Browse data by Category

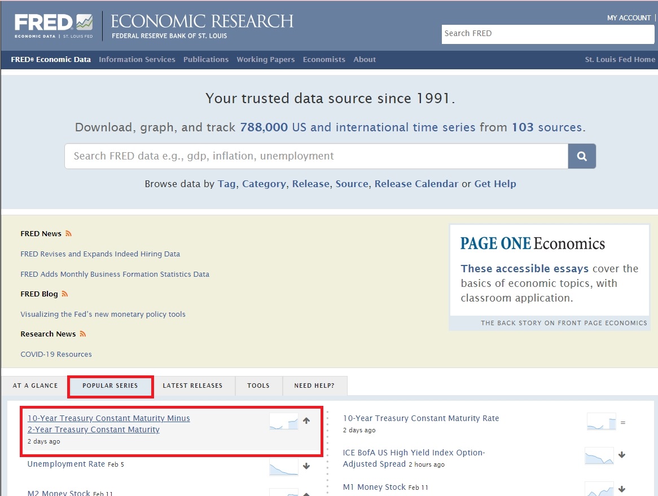click(264, 184)
